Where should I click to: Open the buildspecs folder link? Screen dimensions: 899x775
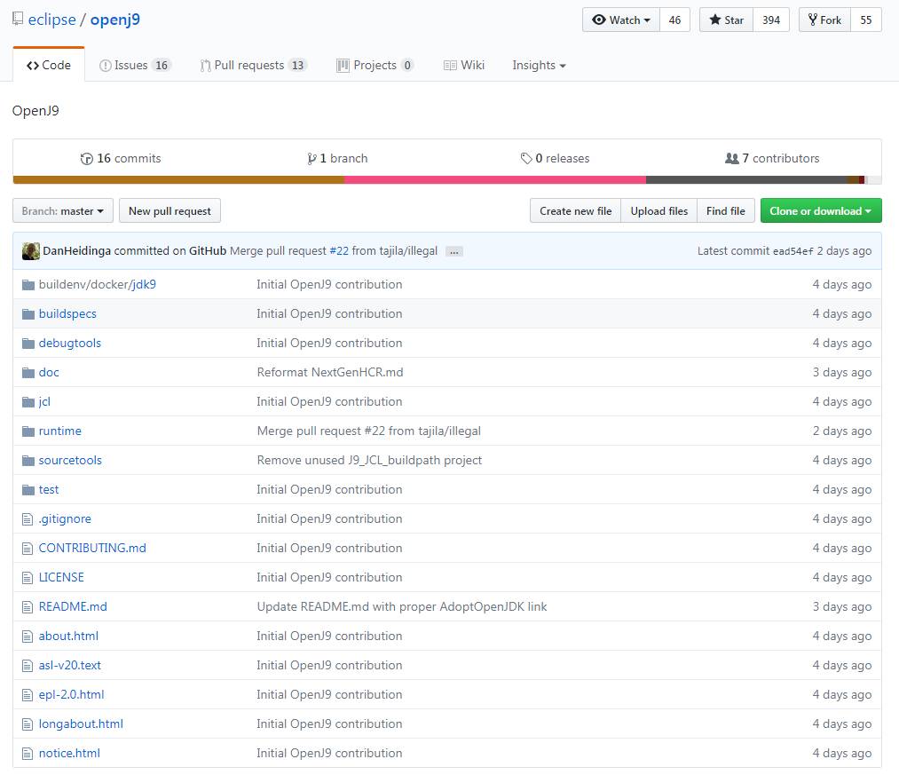(67, 313)
